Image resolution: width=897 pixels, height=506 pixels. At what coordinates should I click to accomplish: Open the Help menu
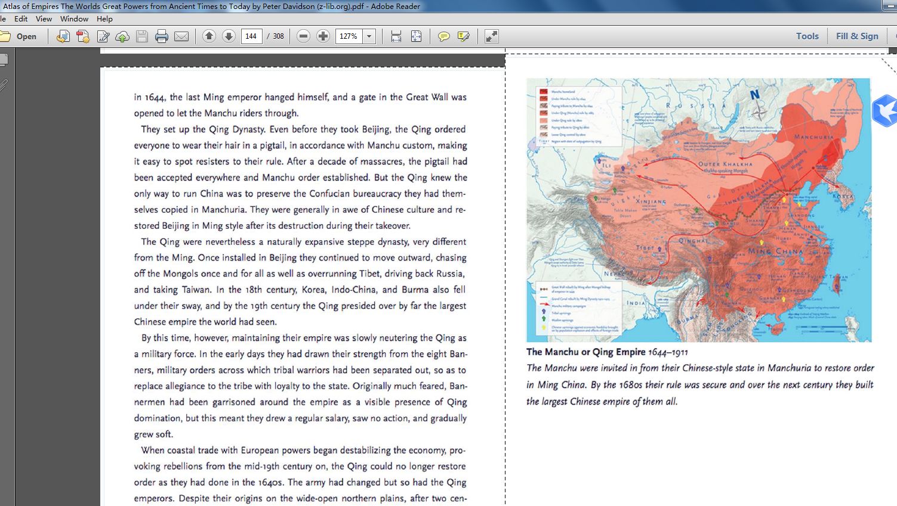104,18
